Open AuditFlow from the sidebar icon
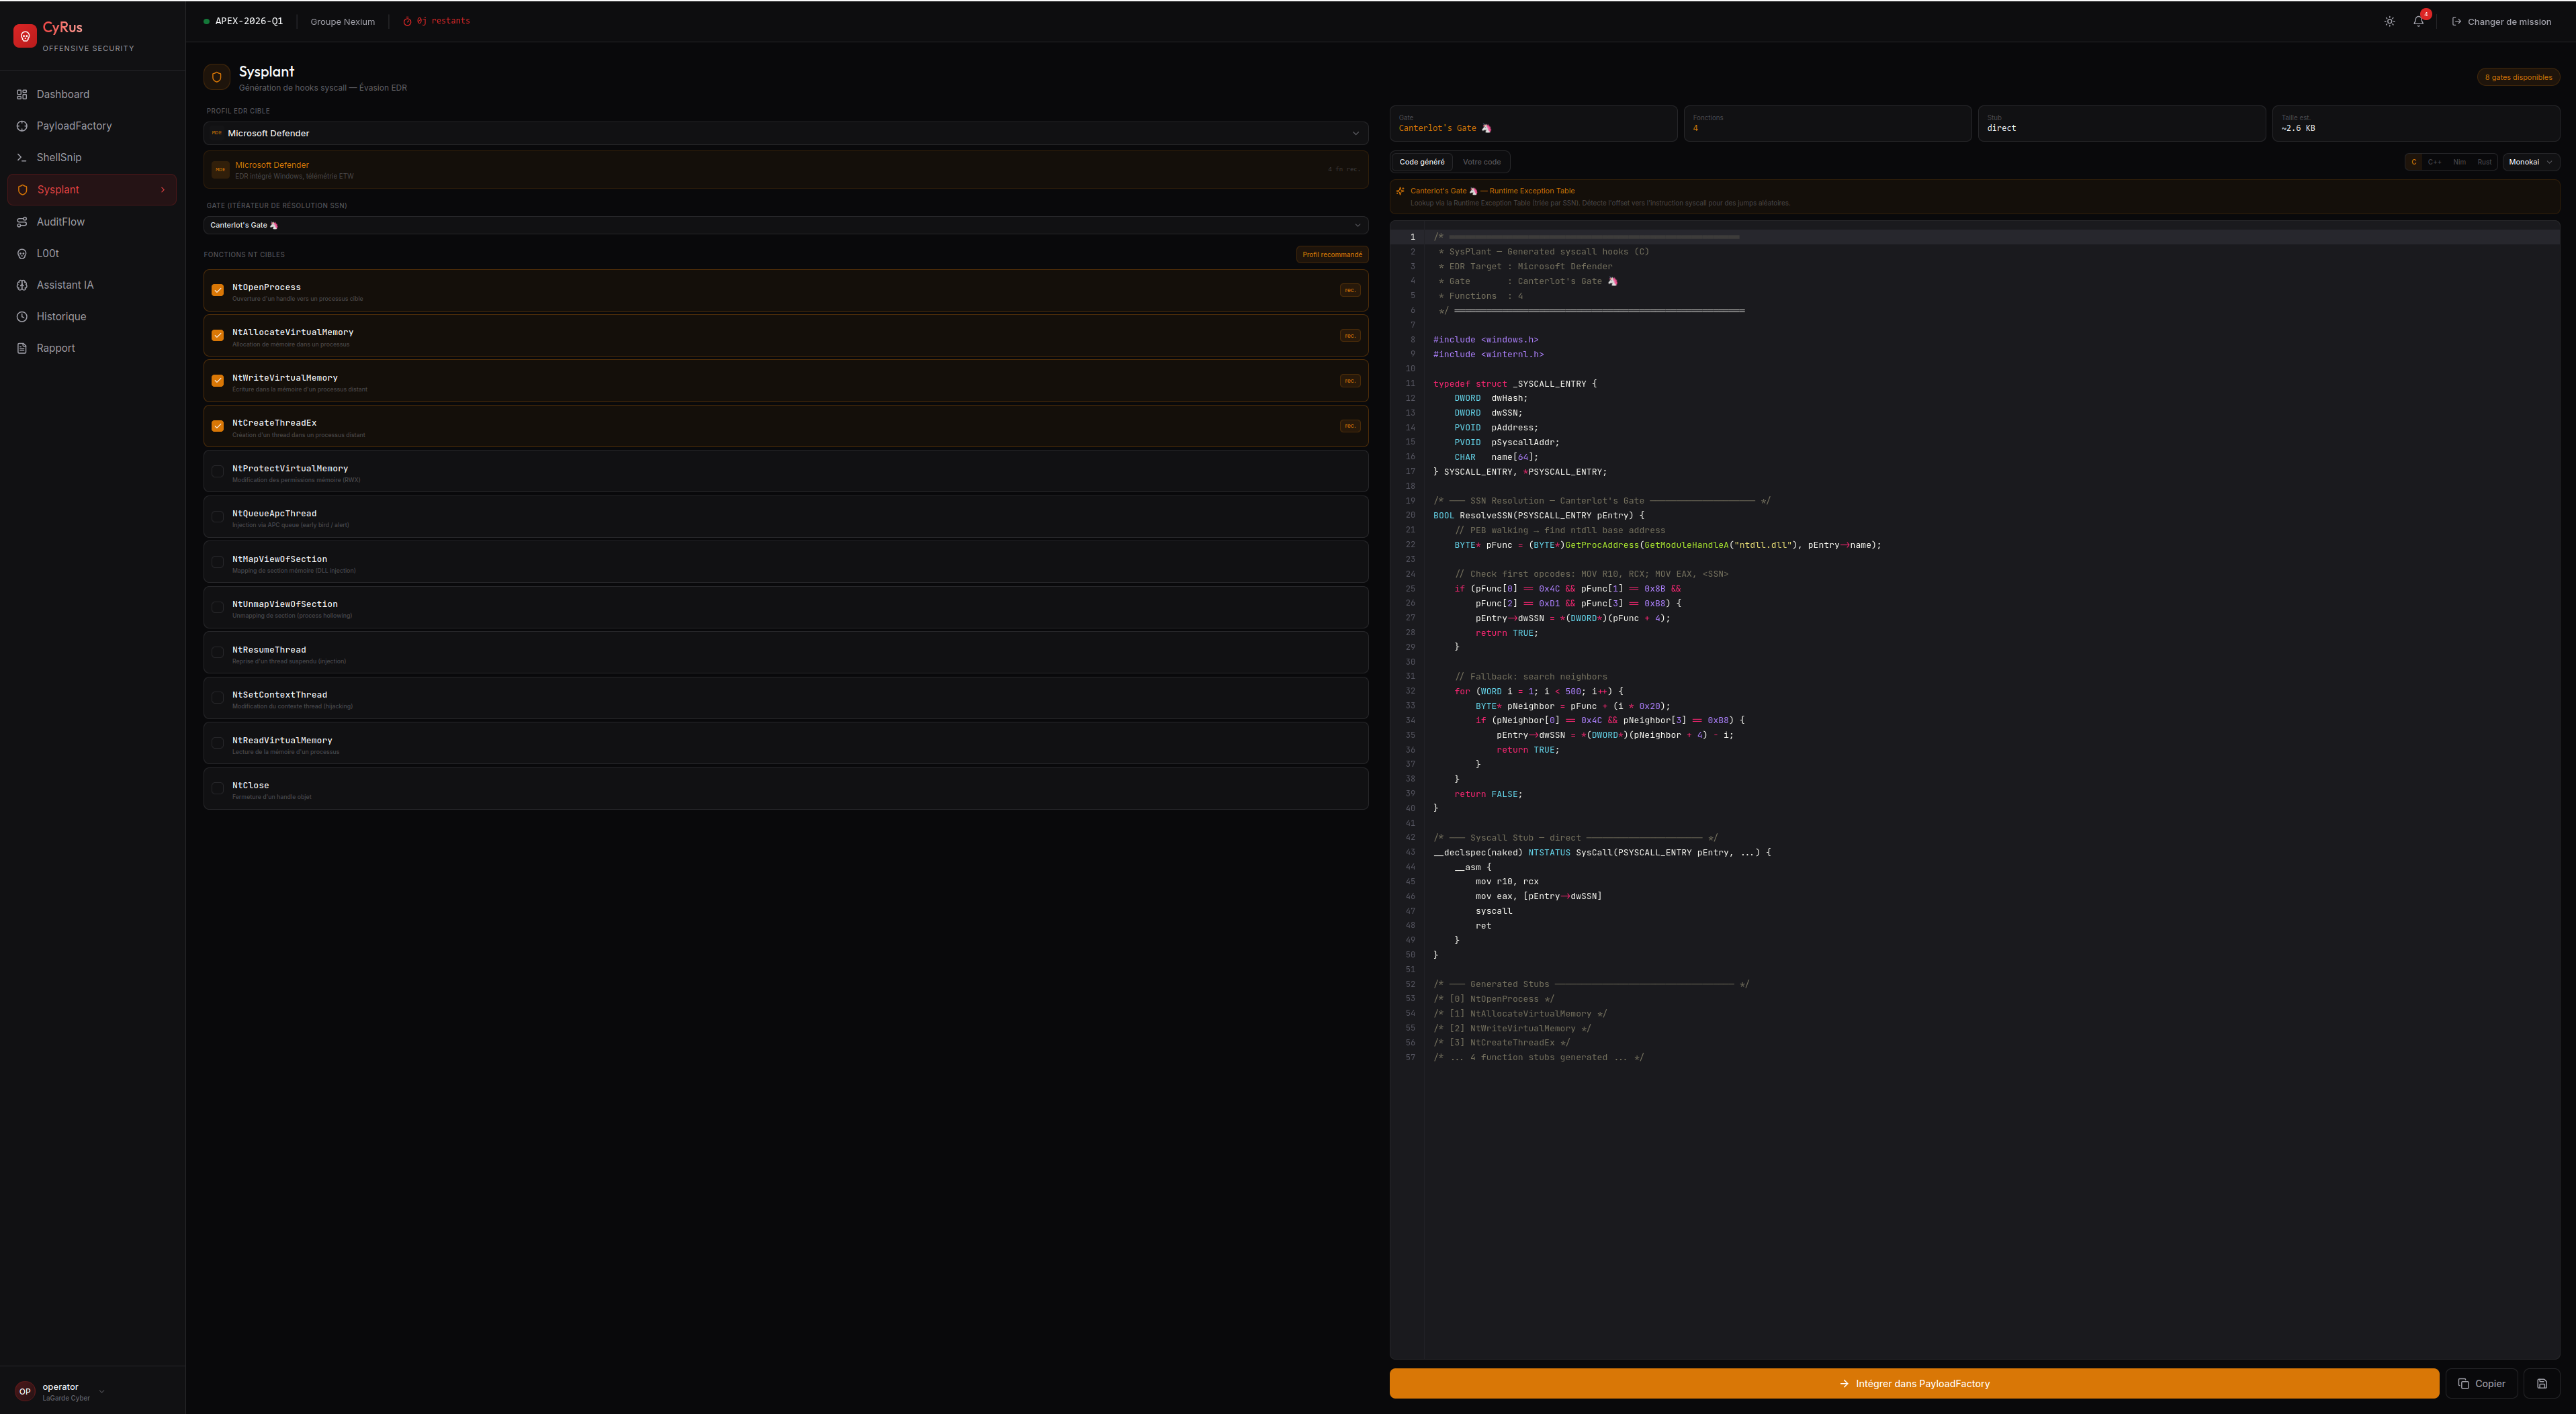 coord(22,222)
